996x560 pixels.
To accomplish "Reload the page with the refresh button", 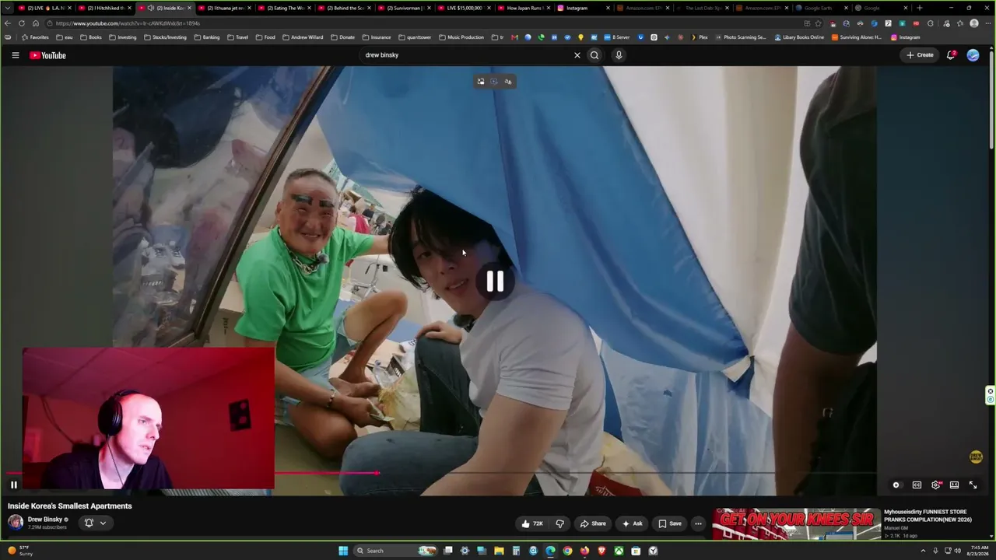I will click(21, 23).
